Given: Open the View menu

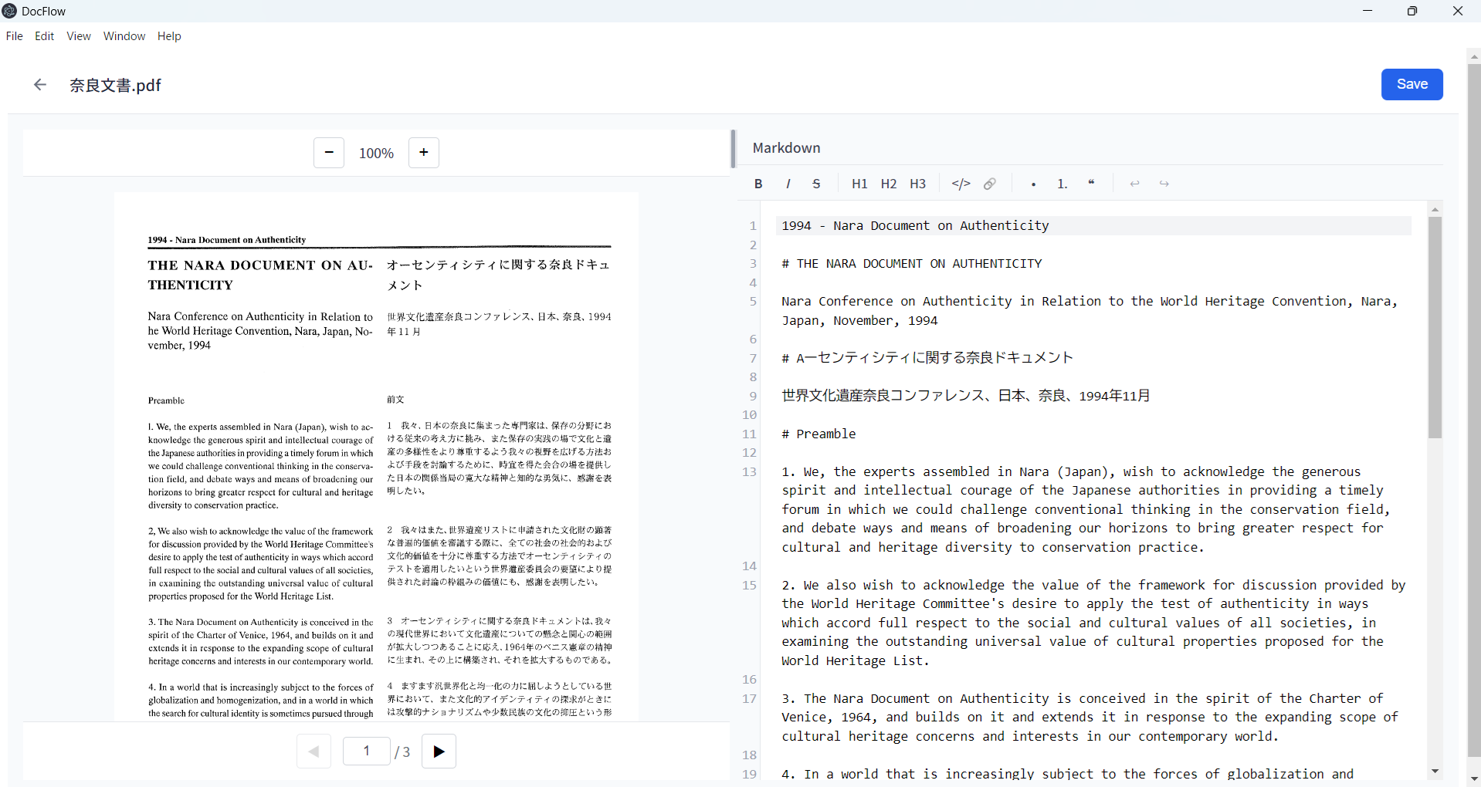Looking at the screenshot, I should pyautogui.click(x=79, y=36).
